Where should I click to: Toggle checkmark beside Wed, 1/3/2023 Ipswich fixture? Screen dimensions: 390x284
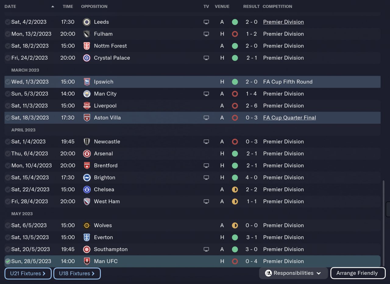tap(8, 82)
